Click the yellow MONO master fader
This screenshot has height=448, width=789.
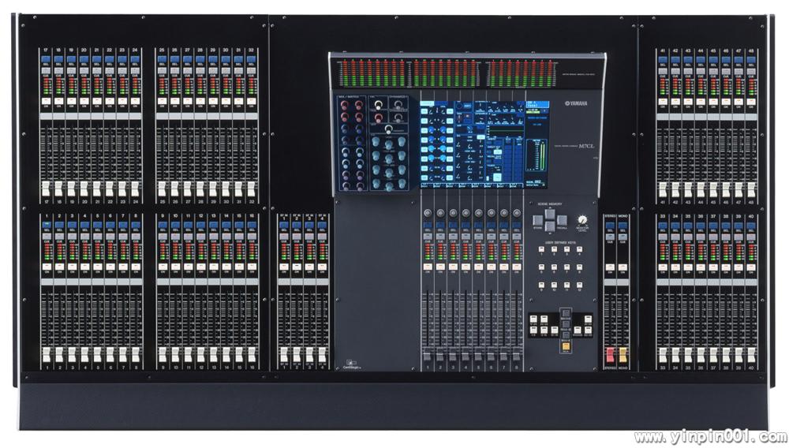coord(623,354)
